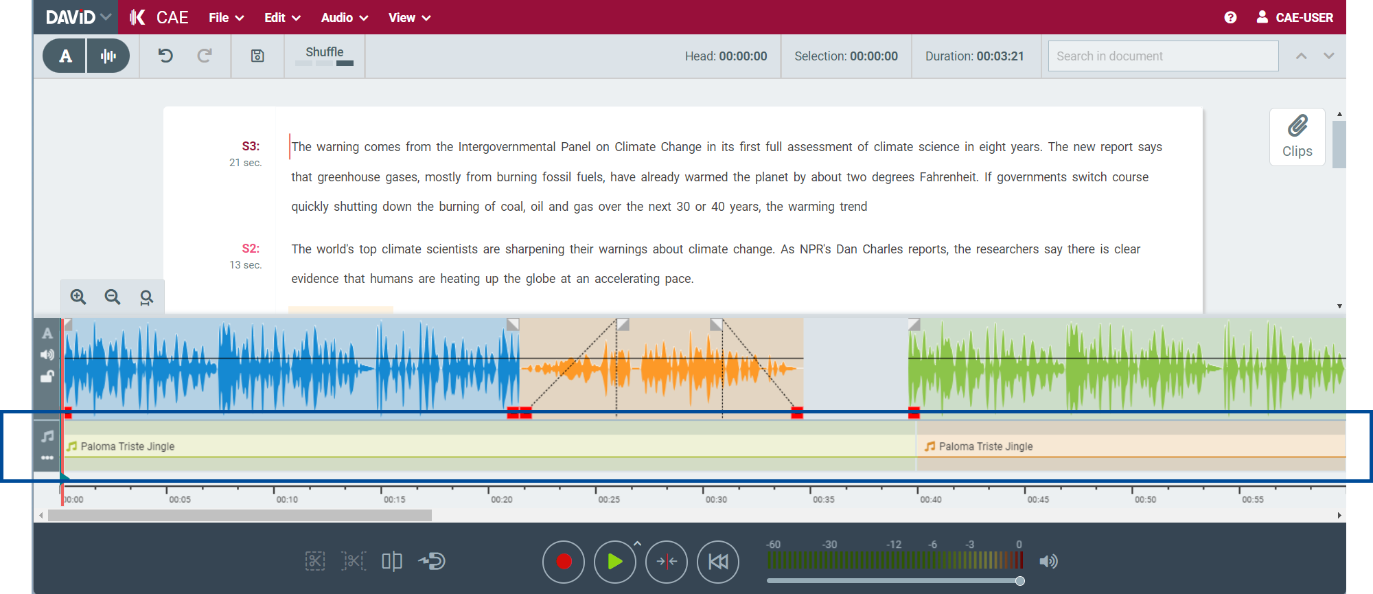Click the help question mark icon

pos(1230,17)
